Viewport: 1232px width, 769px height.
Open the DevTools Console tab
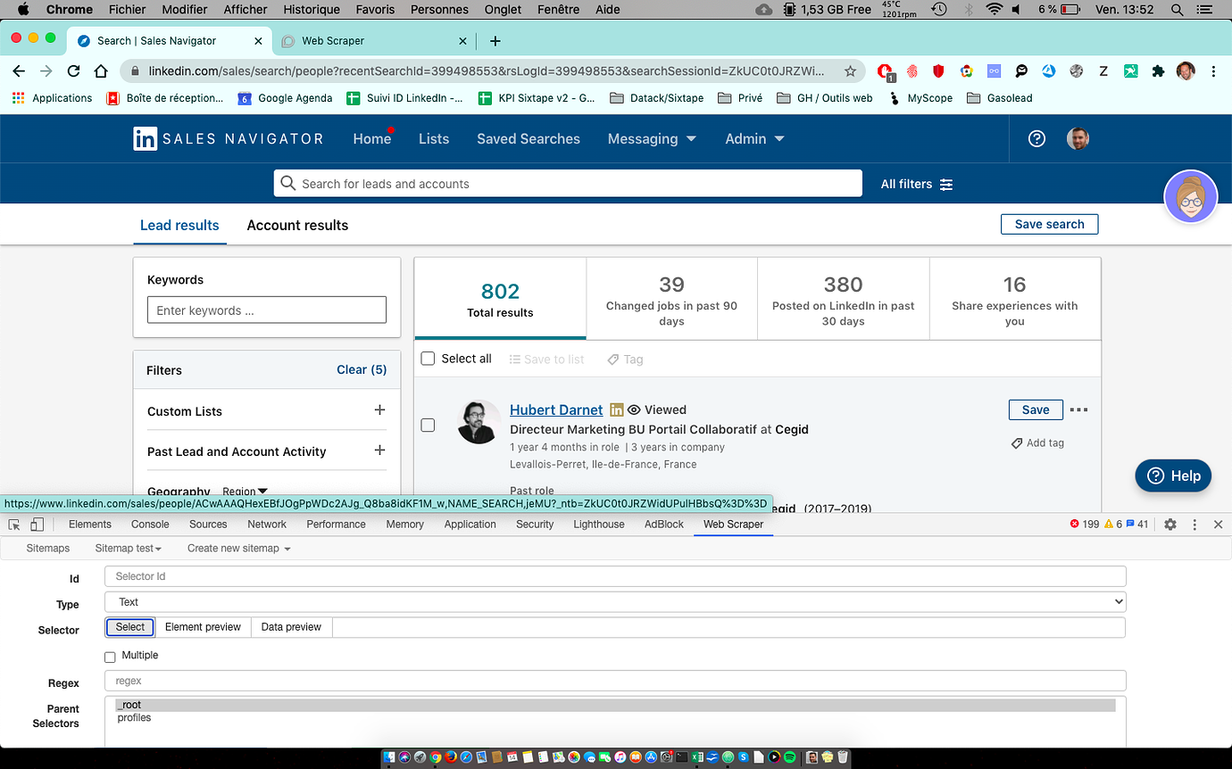pos(150,525)
